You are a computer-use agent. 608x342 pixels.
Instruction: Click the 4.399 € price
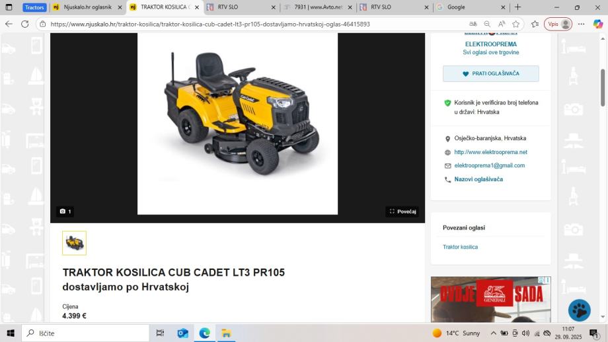pyautogui.click(x=75, y=316)
